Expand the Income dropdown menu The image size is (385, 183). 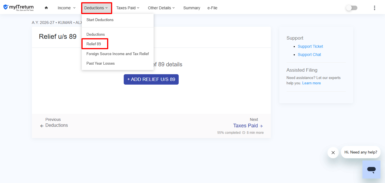67,8
